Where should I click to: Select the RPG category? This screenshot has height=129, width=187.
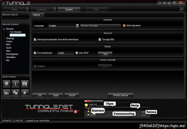pos(8,44)
